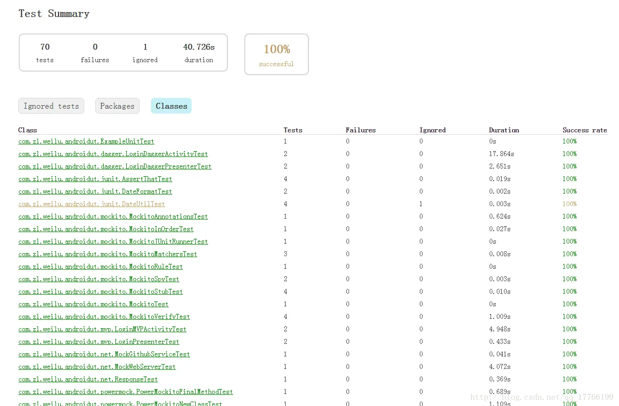This screenshot has height=406, width=619.
Task: Open mockito.MockitoJUnitRunnerTest link
Action: pyautogui.click(x=113, y=241)
